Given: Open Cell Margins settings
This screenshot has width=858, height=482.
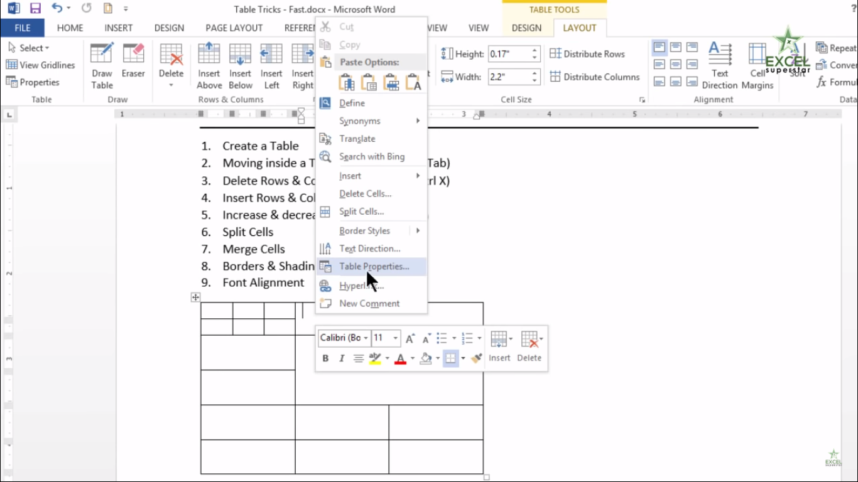Looking at the screenshot, I should pos(757,67).
